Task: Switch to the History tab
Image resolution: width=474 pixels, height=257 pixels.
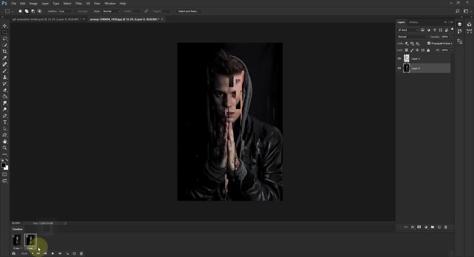Action: pyautogui.click(x=413, y=22)
